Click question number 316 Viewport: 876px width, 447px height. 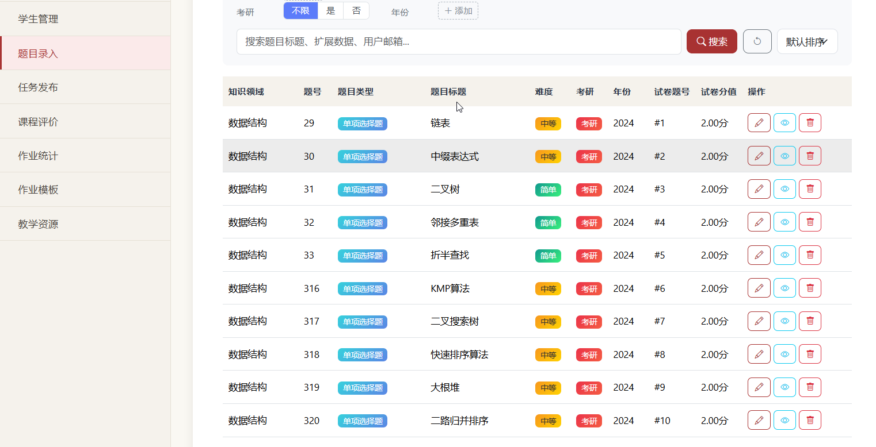tap(311, 288)
